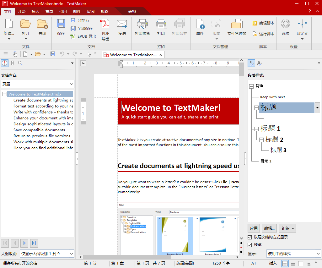322x268 pixels.
Task: Click the ruler tab type L button
Action: [x=83, y=63]
